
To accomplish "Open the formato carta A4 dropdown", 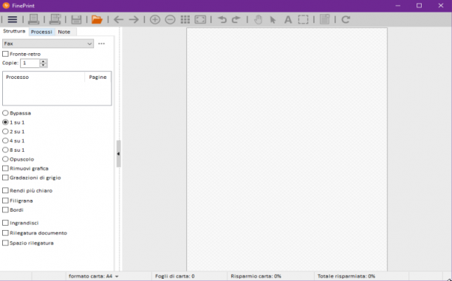I will [94, 276].
